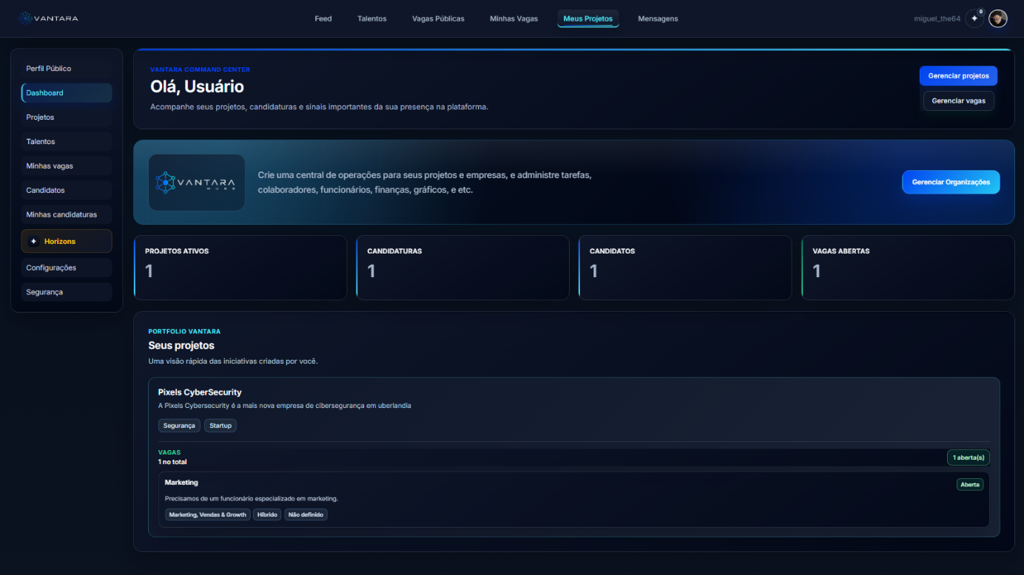Open the Candidatos stat card

click(x=685, y=268)
